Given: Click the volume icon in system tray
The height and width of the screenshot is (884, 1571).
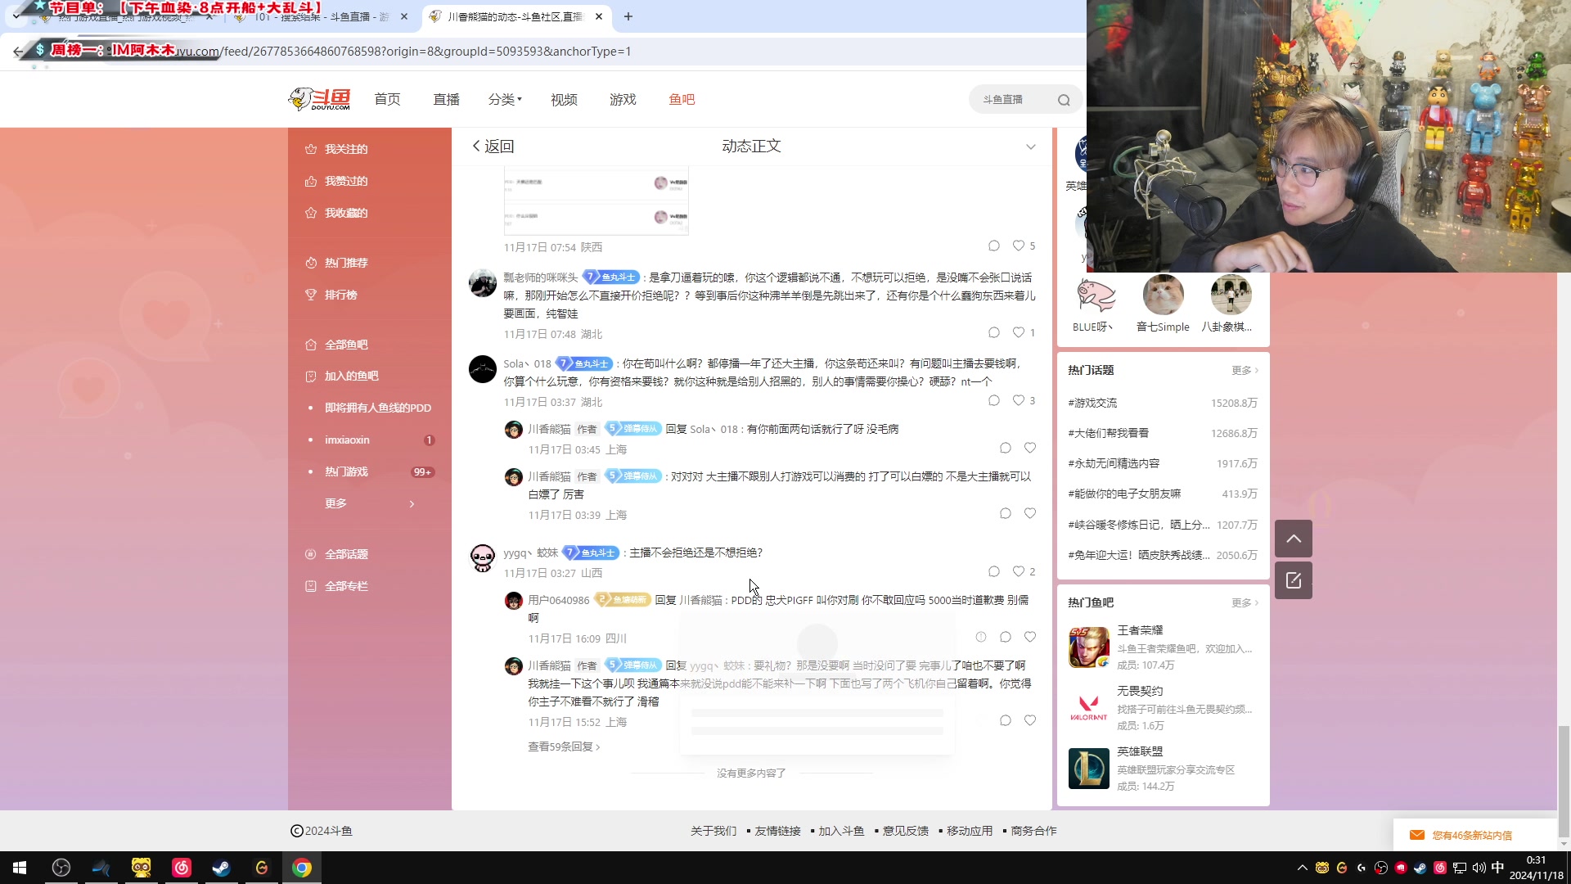Looking at the screenshot, I should (x=1479, y=868).
